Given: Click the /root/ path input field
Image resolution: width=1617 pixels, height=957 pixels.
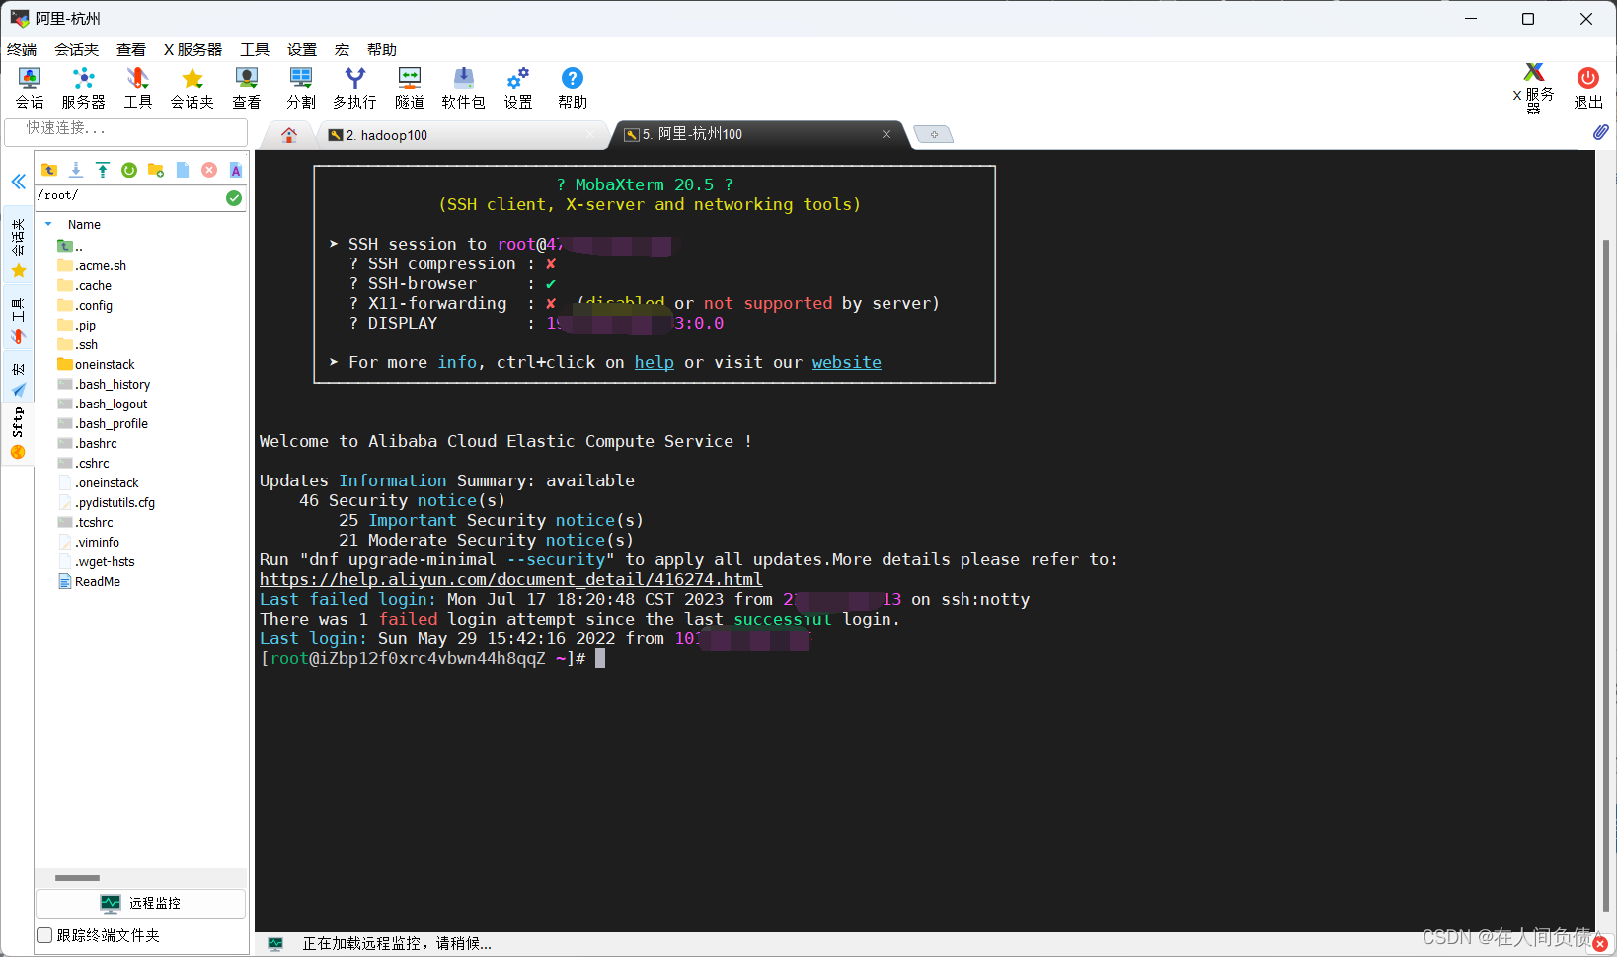Looking at the screenshot, I should [x=129, y=196].
